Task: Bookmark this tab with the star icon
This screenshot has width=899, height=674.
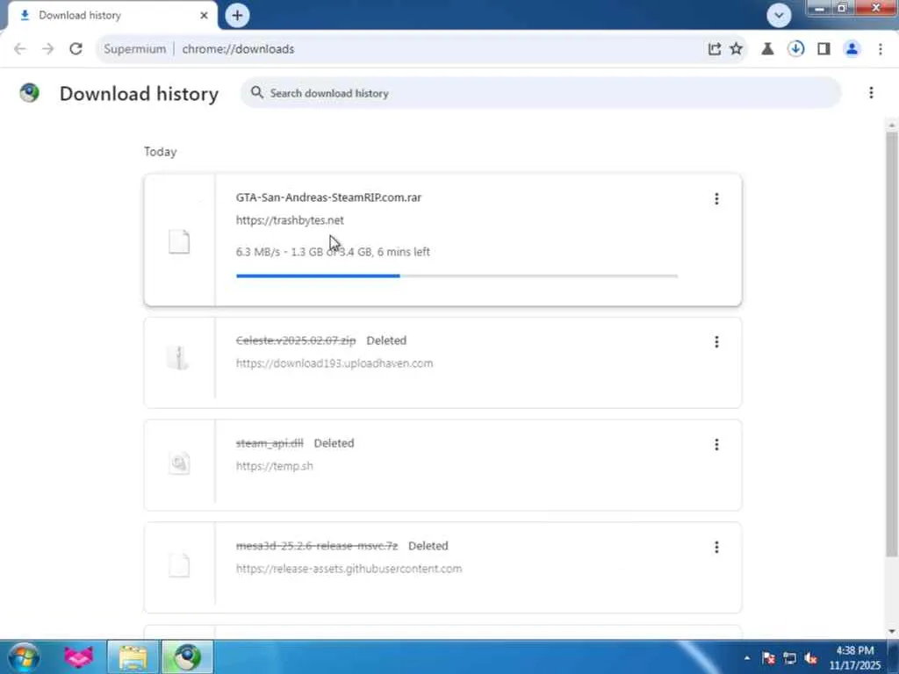Action: pos(737,49)
